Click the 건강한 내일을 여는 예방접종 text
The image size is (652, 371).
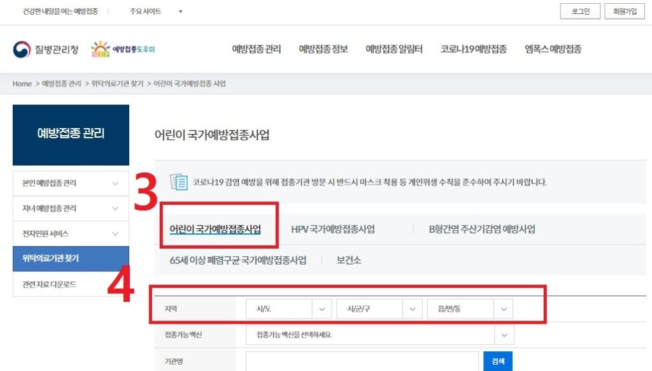pos(60,11)
